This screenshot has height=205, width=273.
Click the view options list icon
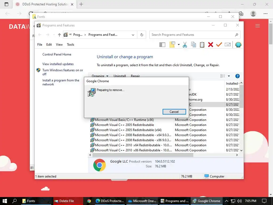point(223,76)
